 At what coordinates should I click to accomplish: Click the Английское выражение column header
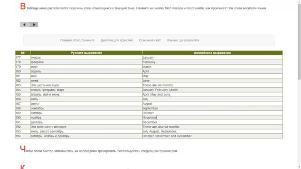pyautogui.click(x=212, y=53)
